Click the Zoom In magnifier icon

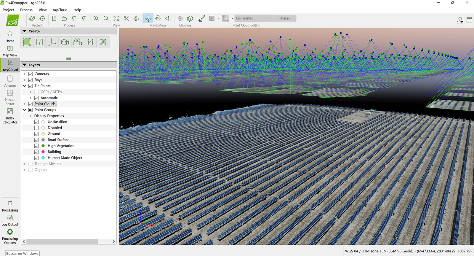96,18
